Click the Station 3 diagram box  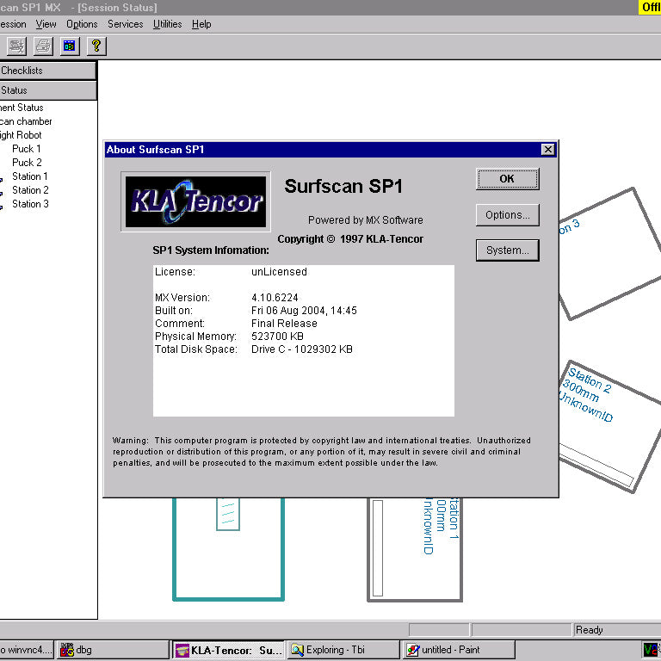(609, 254)
